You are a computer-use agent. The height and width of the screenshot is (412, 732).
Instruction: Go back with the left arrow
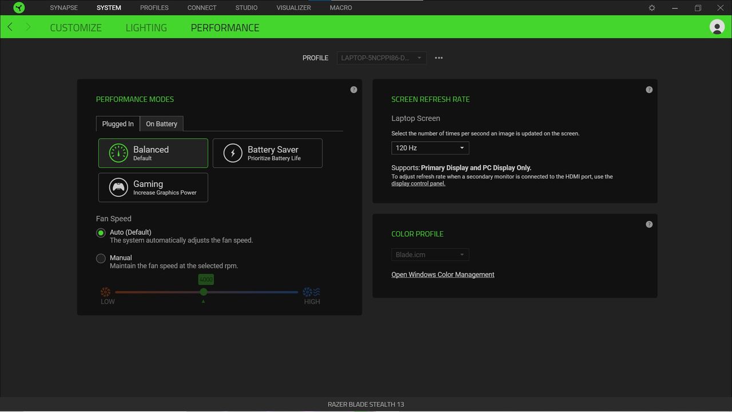pos(10,27)
